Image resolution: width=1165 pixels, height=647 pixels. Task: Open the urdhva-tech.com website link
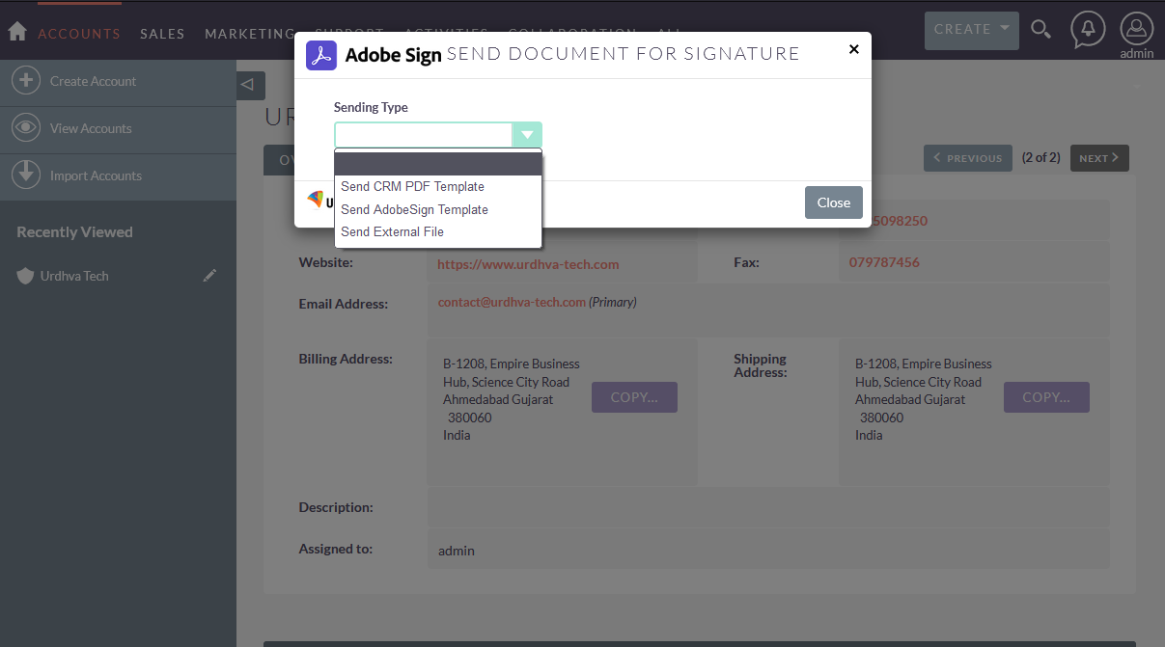[x=528, y=264]
